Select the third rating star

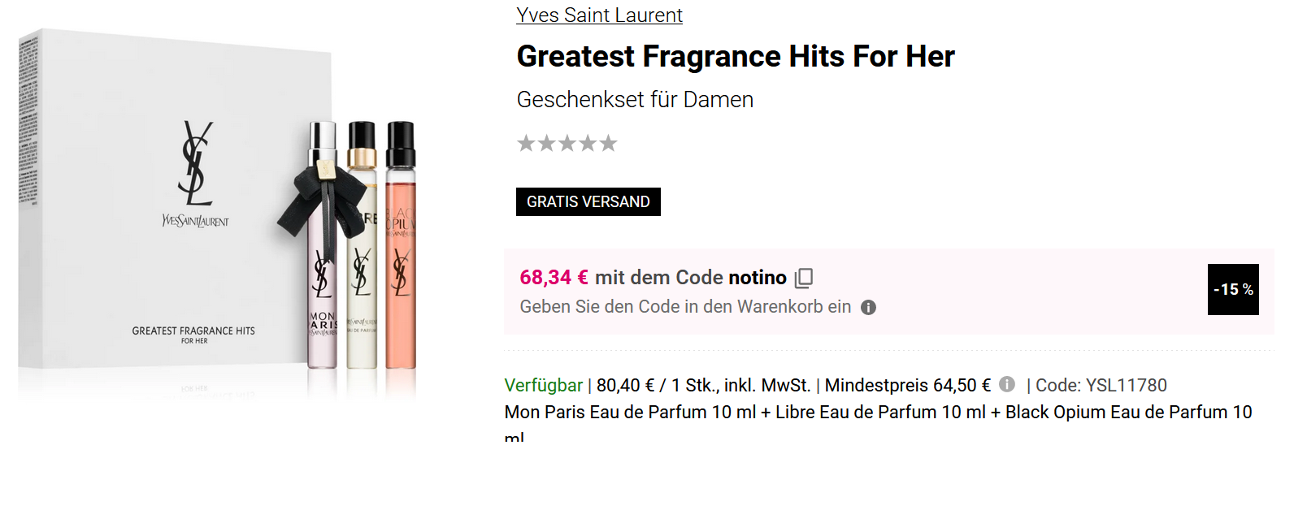pyautogui.click(x=567, y=144)
